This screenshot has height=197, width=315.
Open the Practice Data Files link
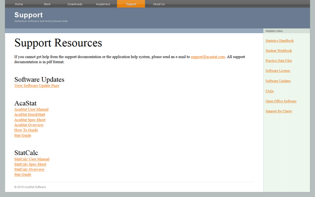(x=279, y=61)
